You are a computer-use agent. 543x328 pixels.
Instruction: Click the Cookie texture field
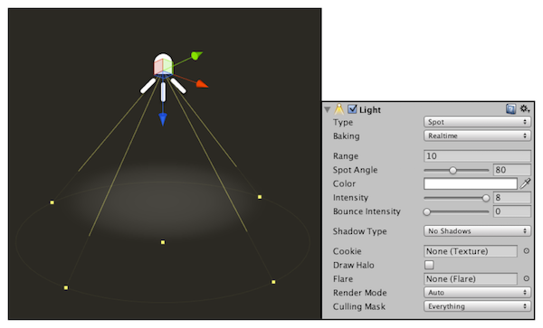pos(471,251)
